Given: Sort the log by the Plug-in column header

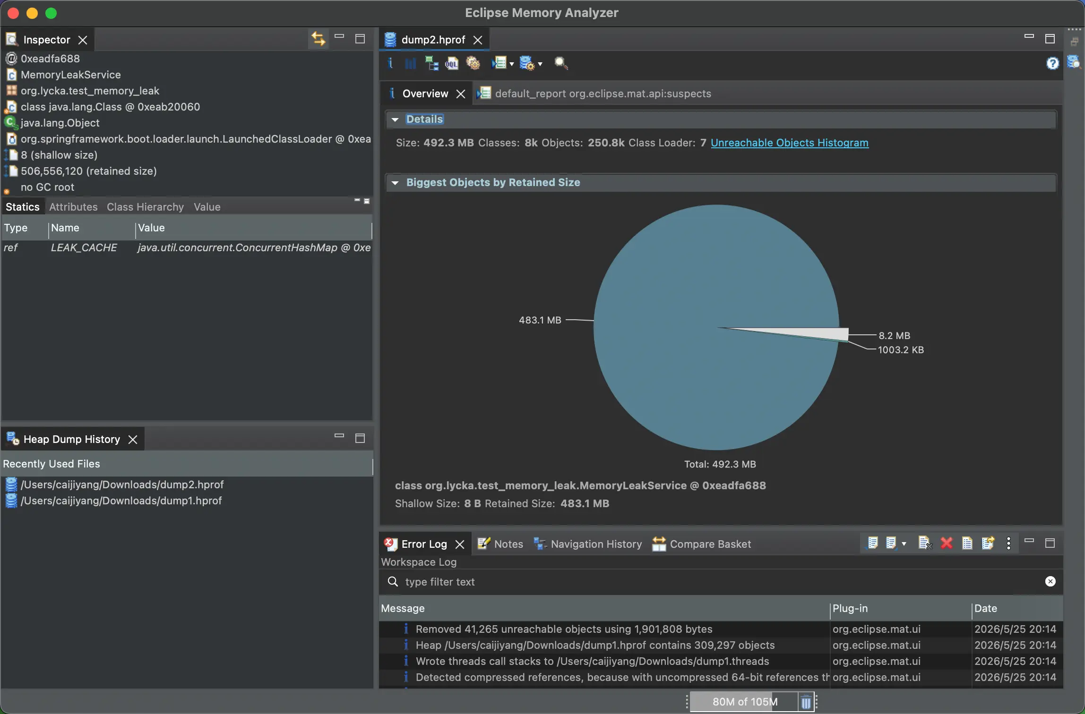Looking at the screenshot, I should click(x=901, y=609).
